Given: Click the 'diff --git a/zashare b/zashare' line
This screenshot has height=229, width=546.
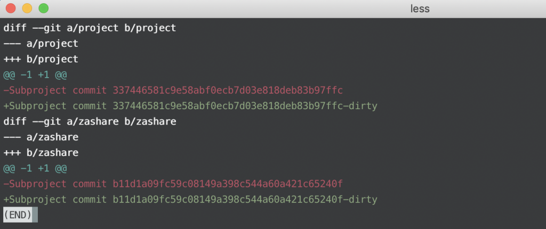Looking at the screenshot, I should point(90,122).
